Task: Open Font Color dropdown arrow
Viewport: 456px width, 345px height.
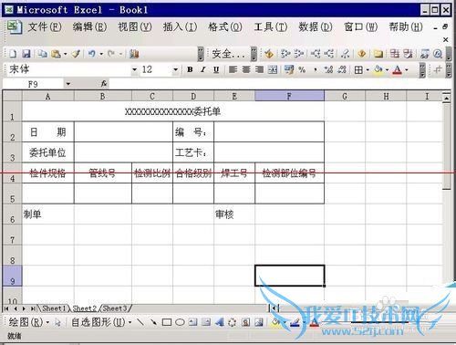Action: point(407,70)
